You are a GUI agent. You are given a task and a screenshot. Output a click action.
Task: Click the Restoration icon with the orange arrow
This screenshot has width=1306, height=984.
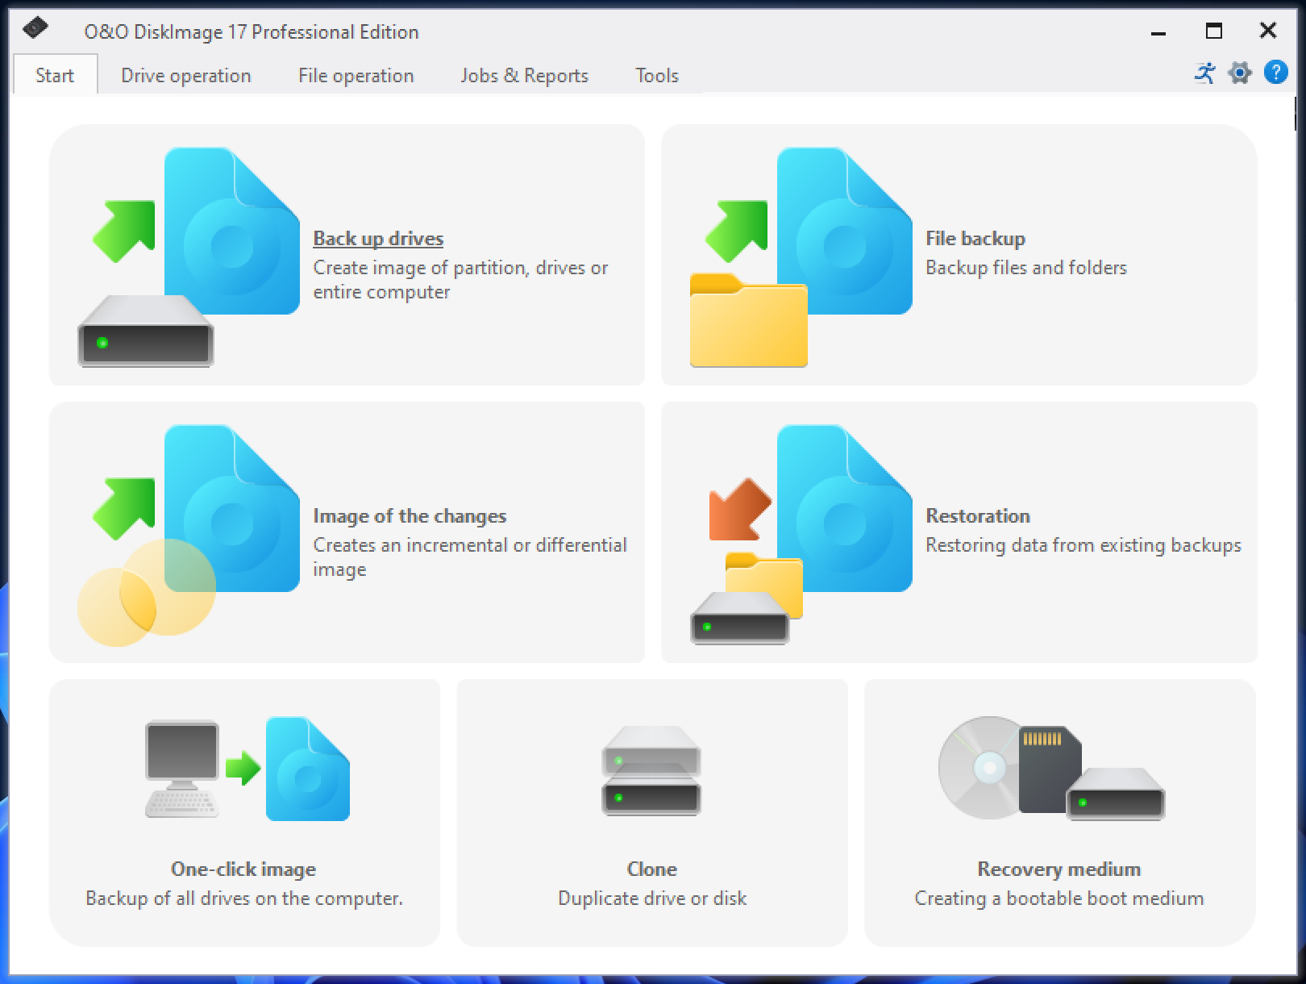[x=801, y=536]
